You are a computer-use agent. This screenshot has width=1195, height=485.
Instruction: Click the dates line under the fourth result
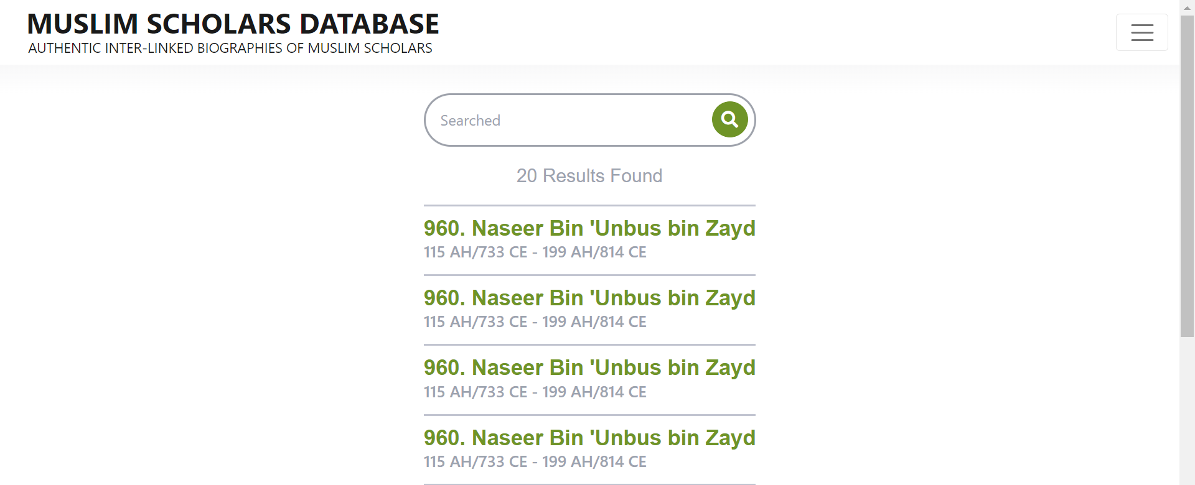coord(535,462)
